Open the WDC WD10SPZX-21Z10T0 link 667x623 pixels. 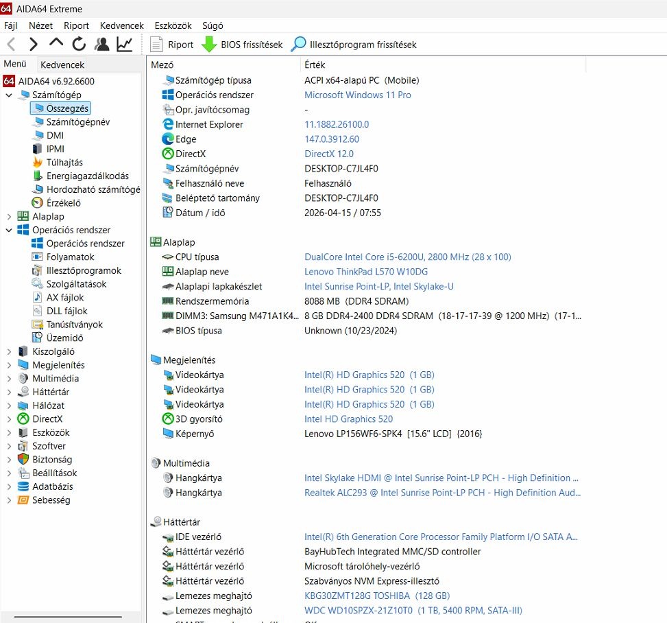point(413,611)
